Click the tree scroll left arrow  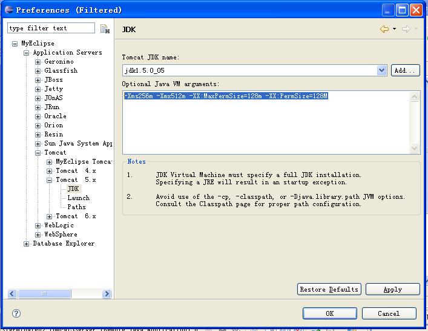pos(12,294)
